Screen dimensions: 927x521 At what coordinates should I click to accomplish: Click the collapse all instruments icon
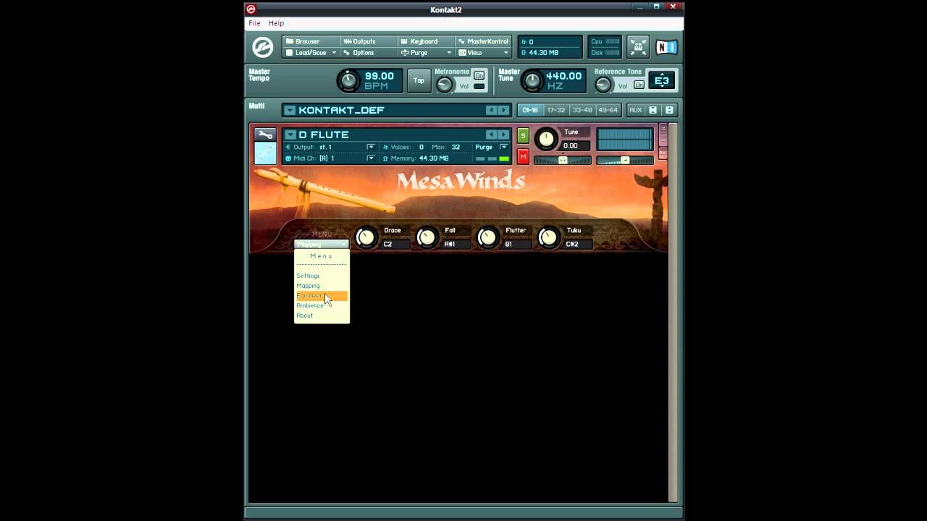click(x=653, y=110)
